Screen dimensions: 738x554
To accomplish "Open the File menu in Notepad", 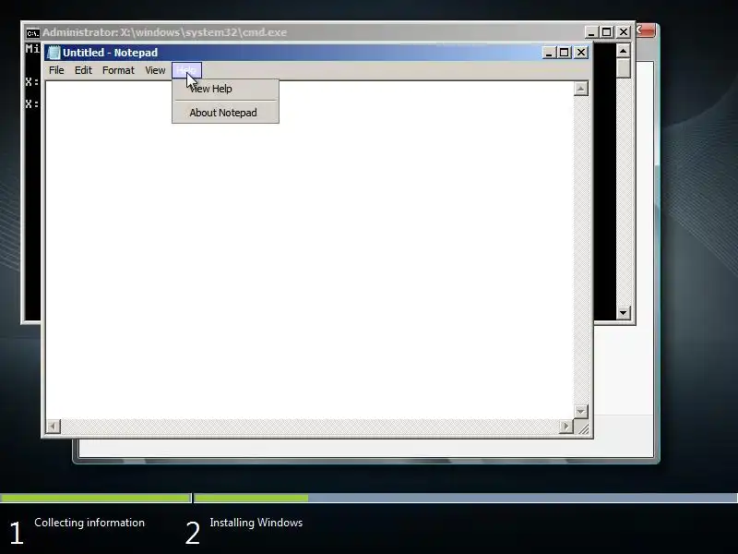I will (56, 70).
